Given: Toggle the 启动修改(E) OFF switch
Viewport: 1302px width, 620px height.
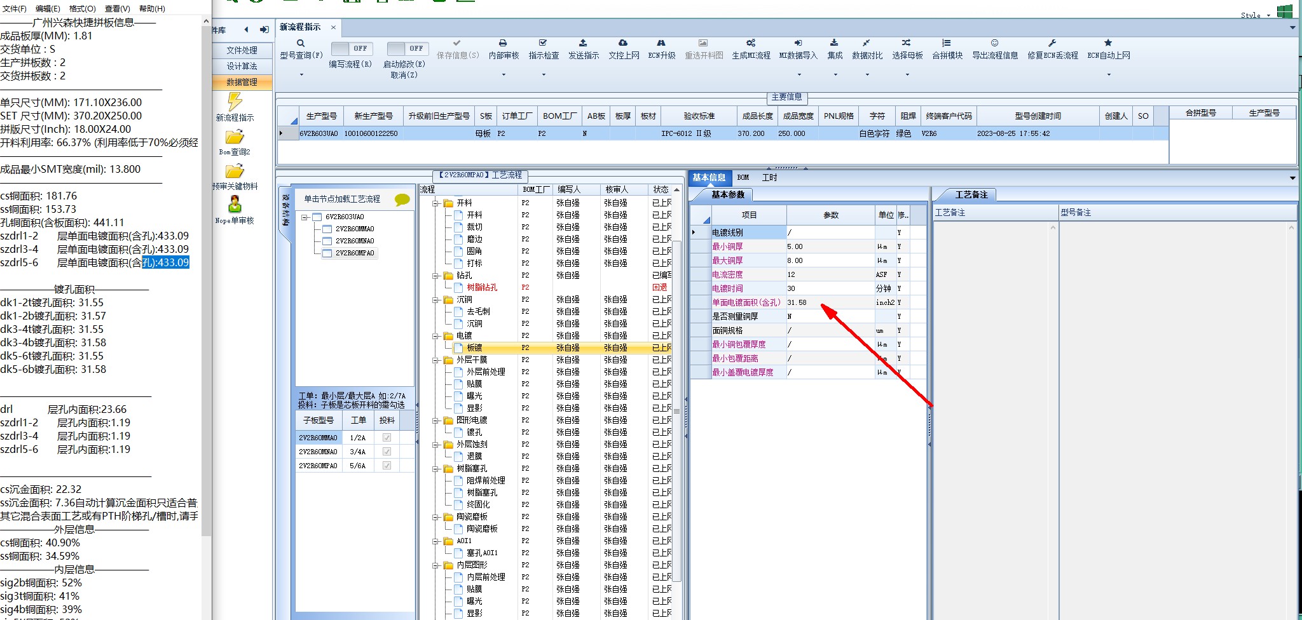Looking at the screenshot, I should (408, 49).
